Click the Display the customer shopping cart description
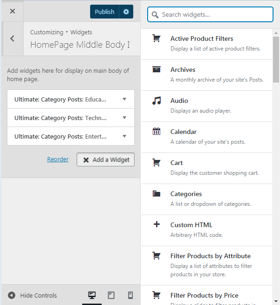This screenshot has height=305, width=280. click(215, 173)
